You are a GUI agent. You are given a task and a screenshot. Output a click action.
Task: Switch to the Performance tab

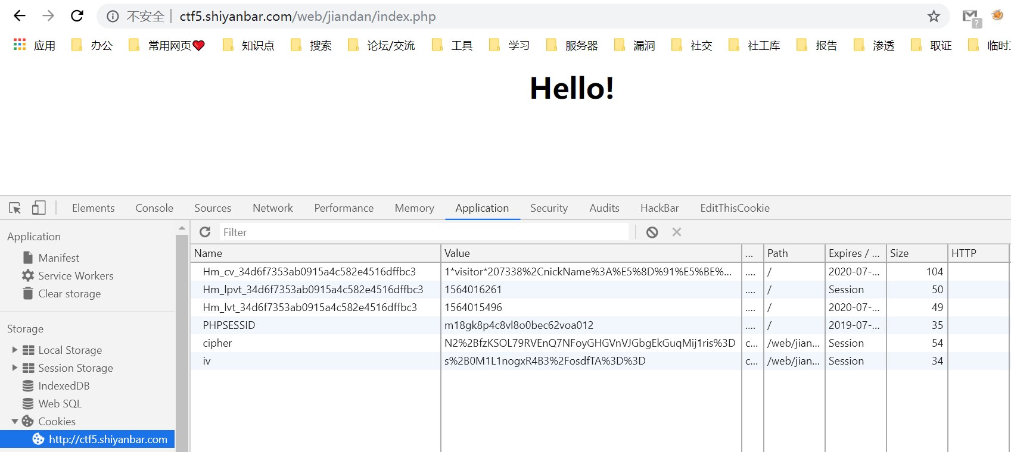344,208
